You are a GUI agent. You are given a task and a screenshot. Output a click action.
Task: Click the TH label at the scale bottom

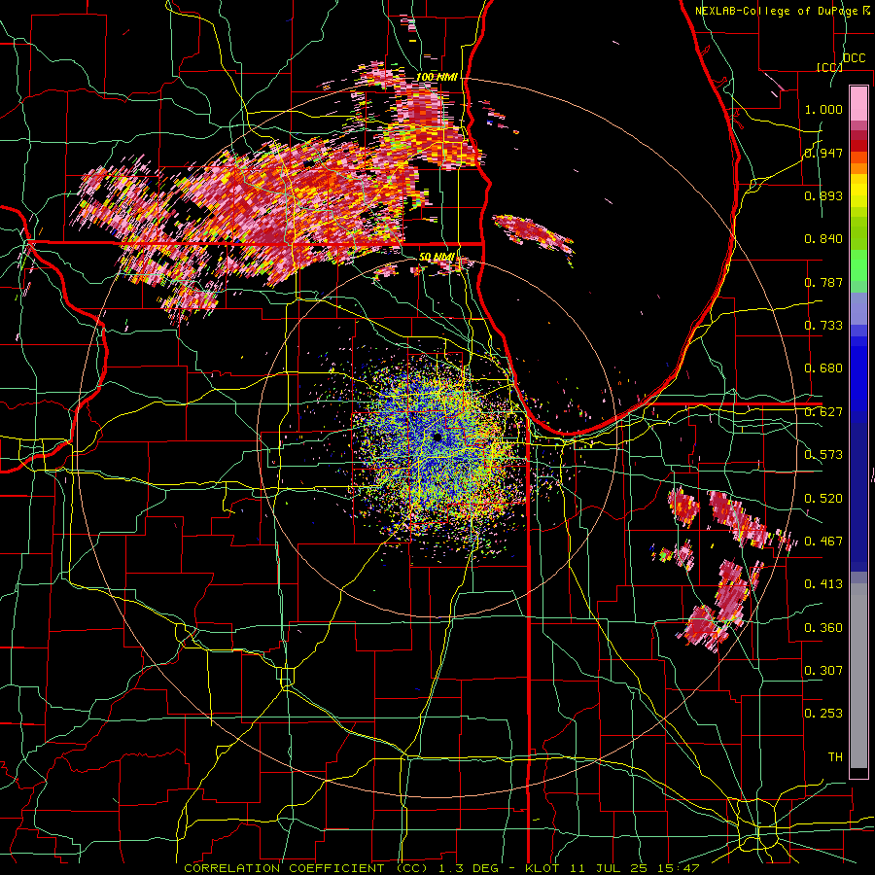835,757
